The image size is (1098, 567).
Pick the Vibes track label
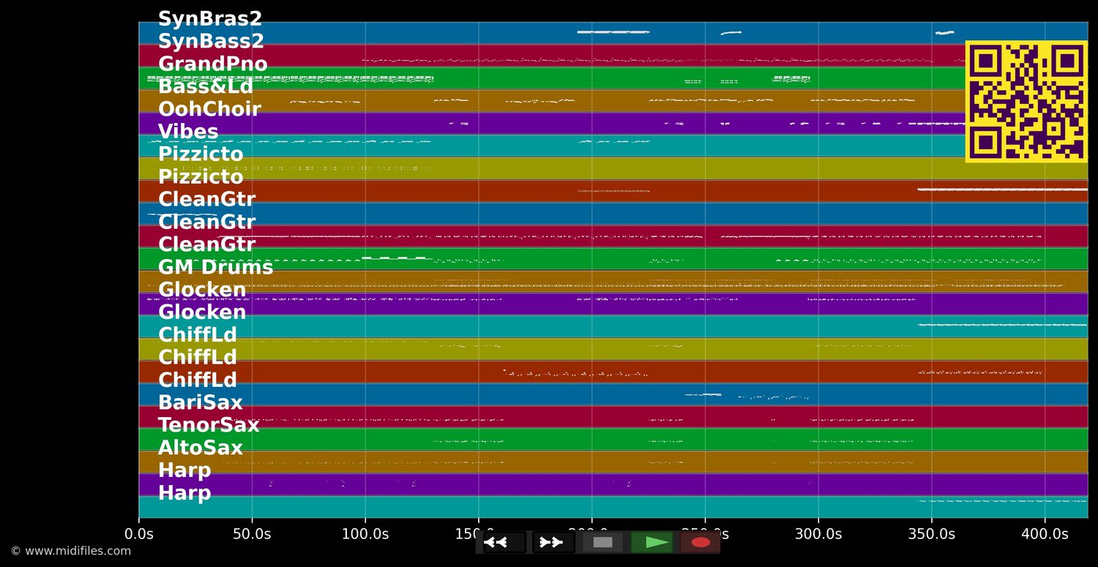(x=188, y=132)
